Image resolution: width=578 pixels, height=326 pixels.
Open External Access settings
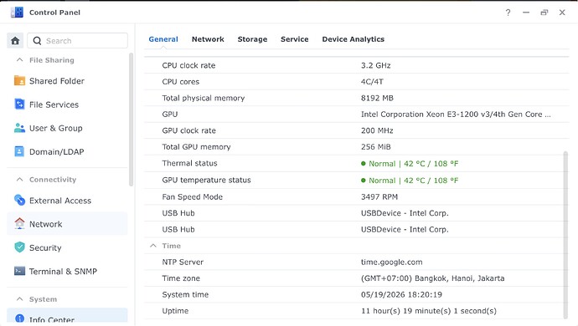[67, 200]
